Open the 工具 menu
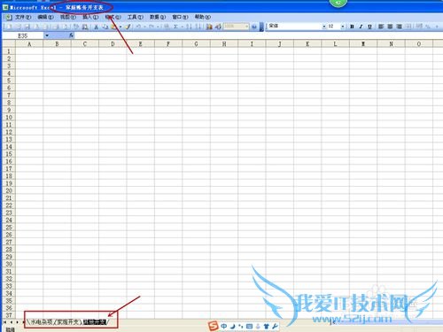The height and width of the screenshot is (332, 443). 136,17
